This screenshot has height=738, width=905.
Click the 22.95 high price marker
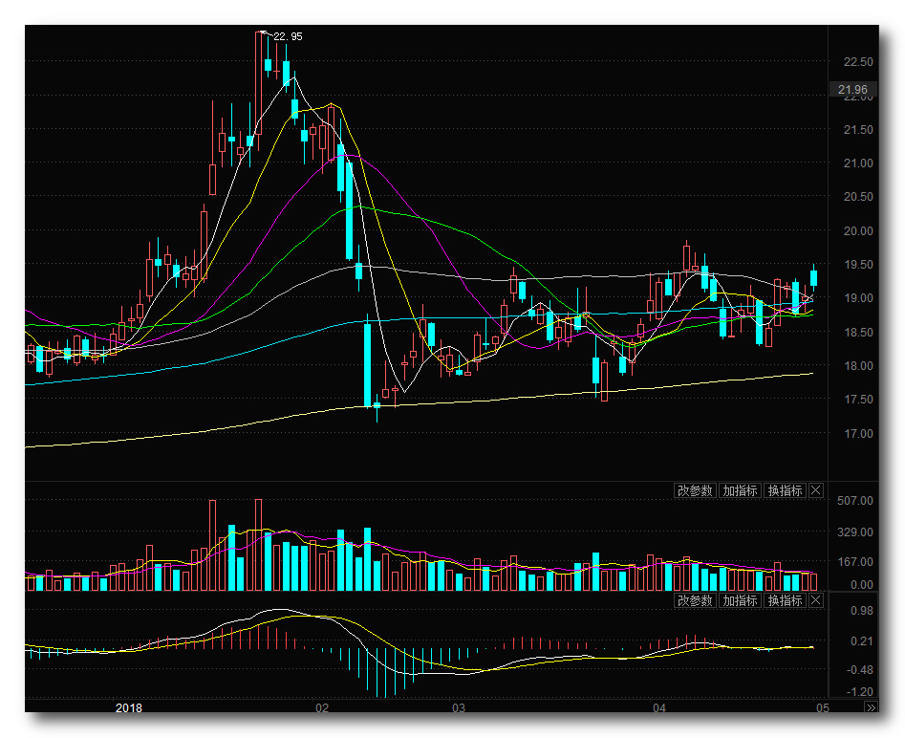[x=287, y=36]
